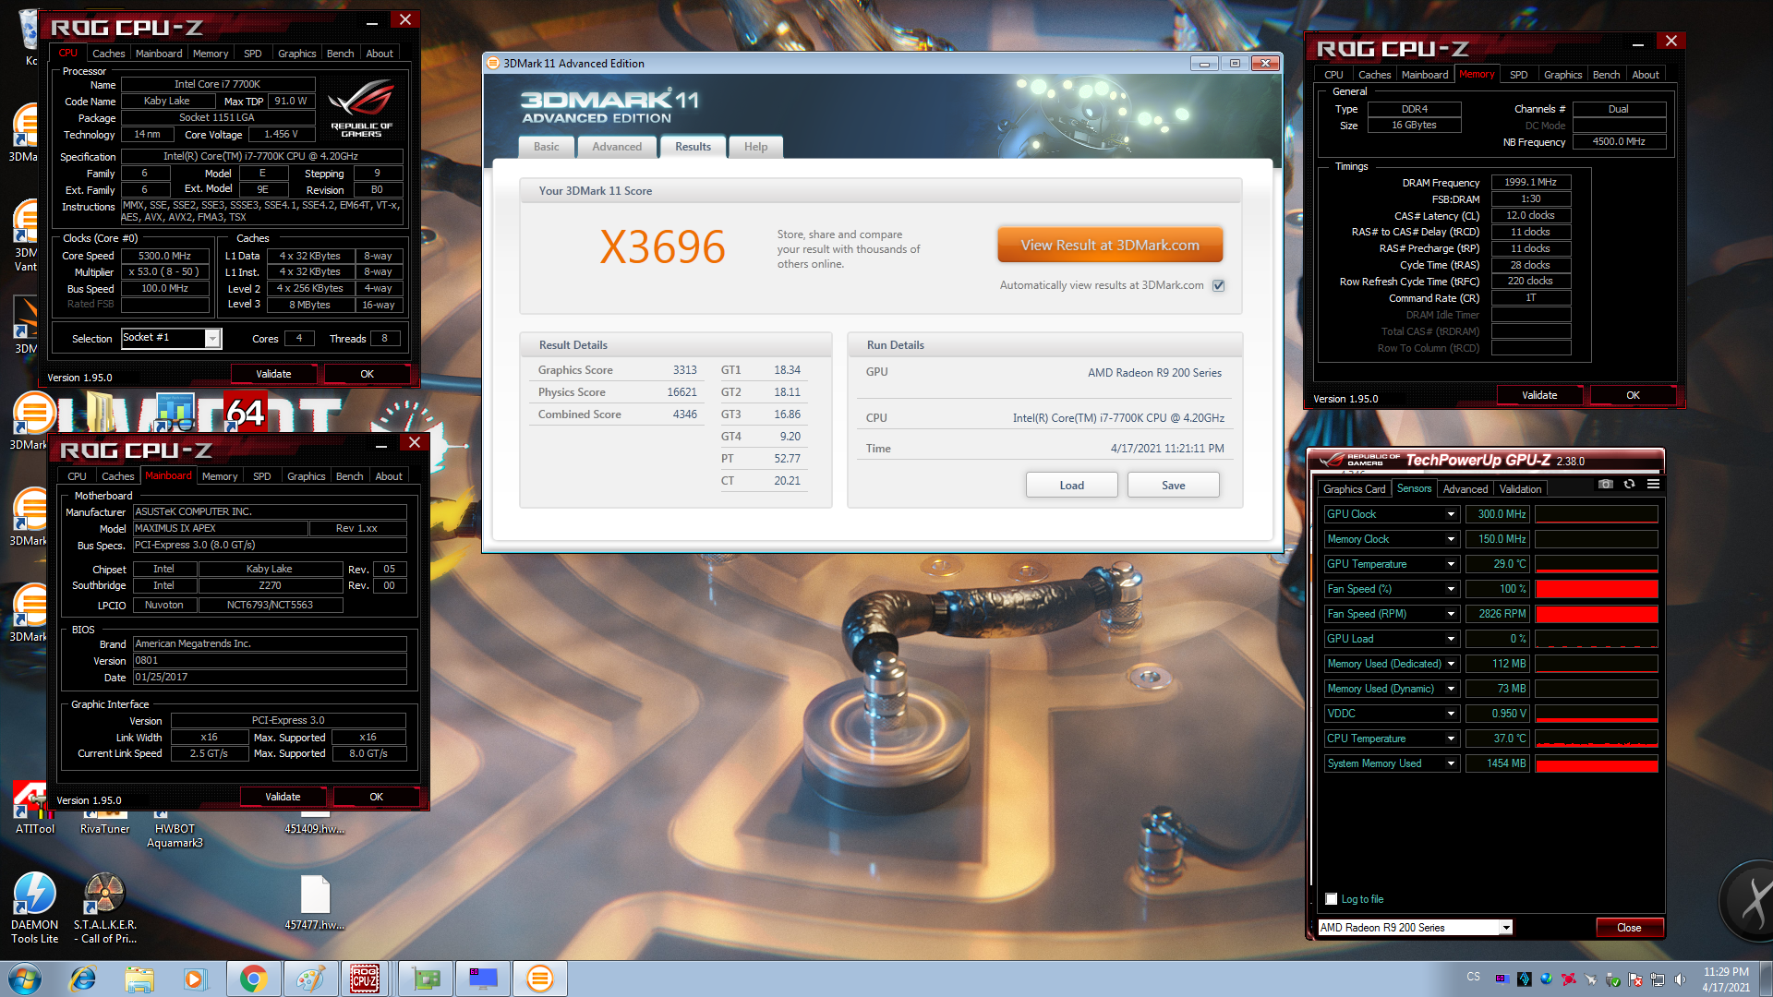The height and width of the screenshot is (997, 1773).
Task: Expand the GPU Temperature sensor dropdown
Action: pyautogui.click(x=1451, y=564)
